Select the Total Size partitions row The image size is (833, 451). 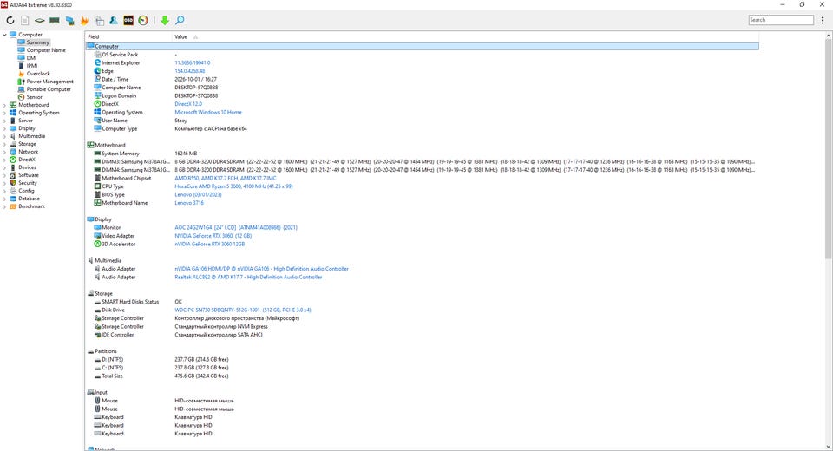(x=422, y=376)
